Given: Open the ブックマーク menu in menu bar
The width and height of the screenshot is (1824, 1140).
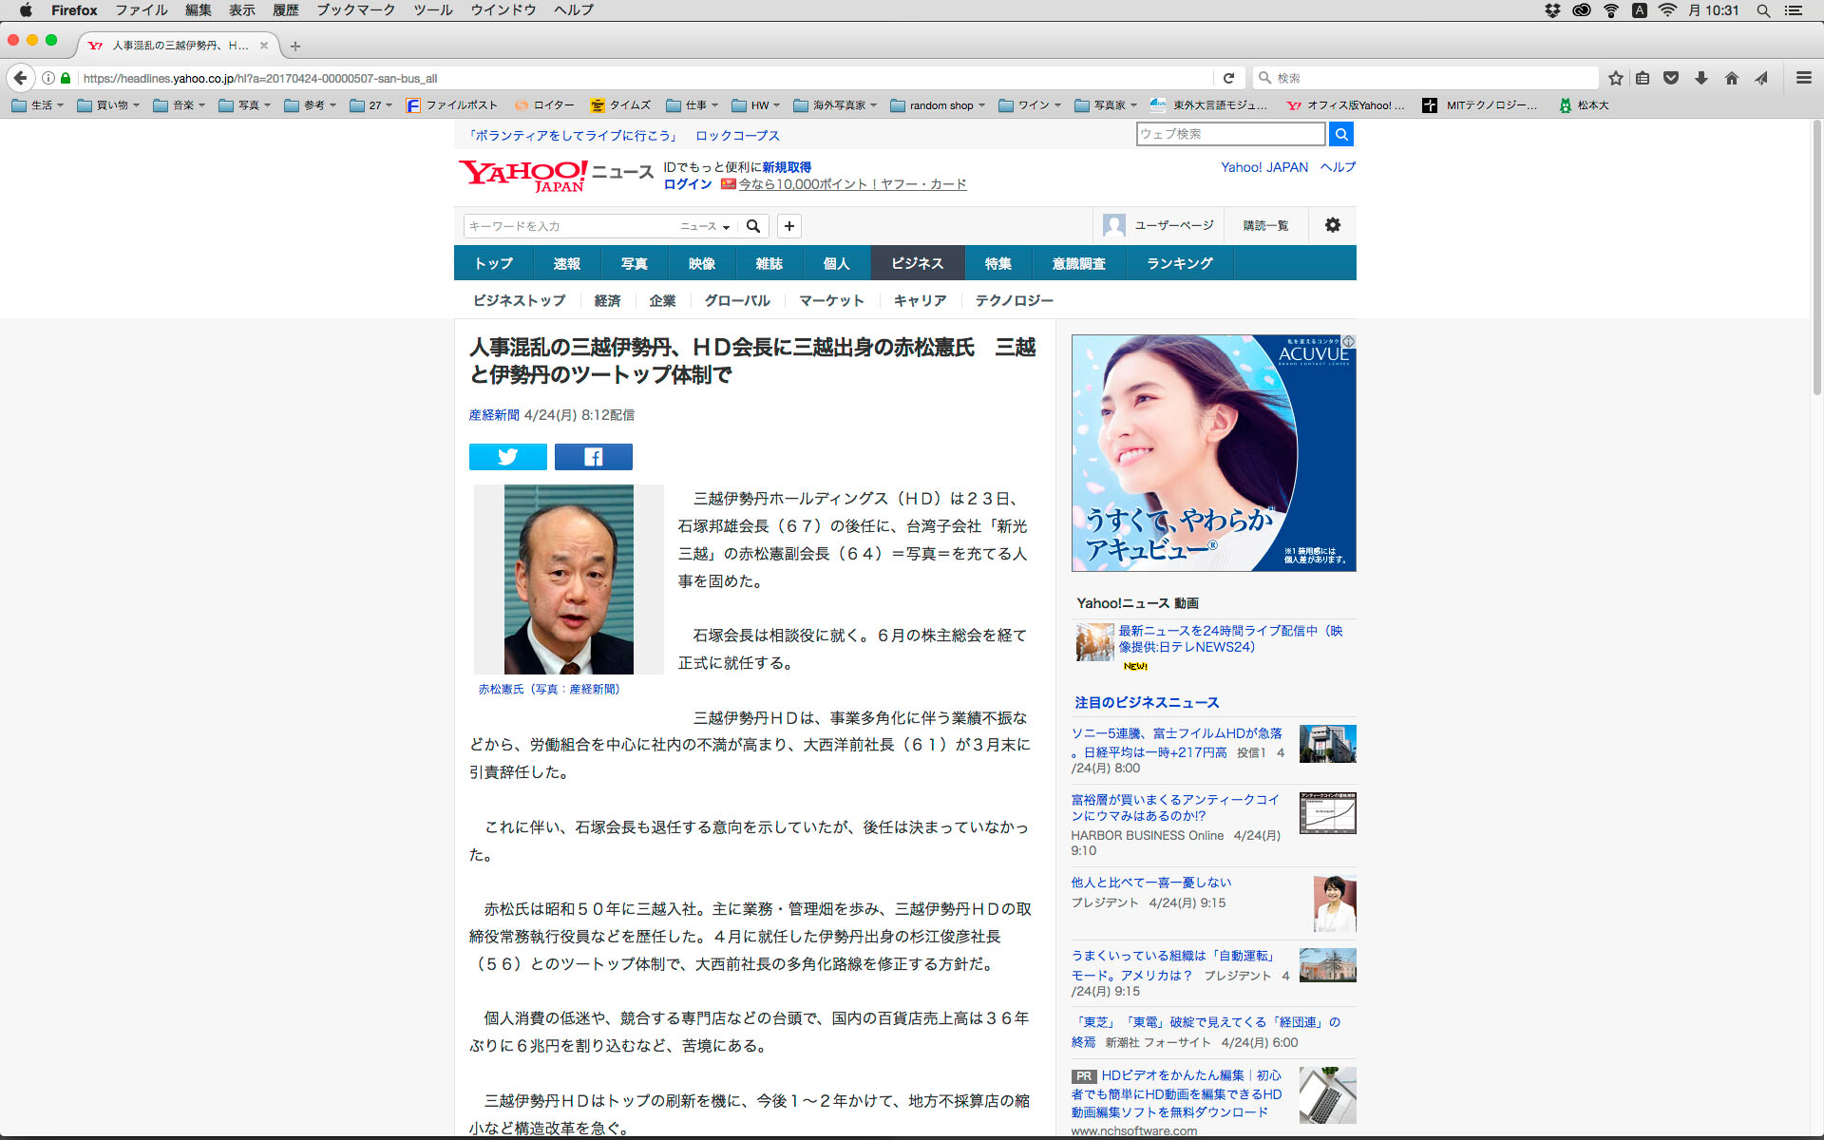Looking at the screenshot, I should pos(354,9).
